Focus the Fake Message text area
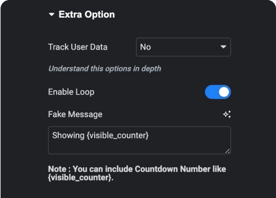 point(139,140)
